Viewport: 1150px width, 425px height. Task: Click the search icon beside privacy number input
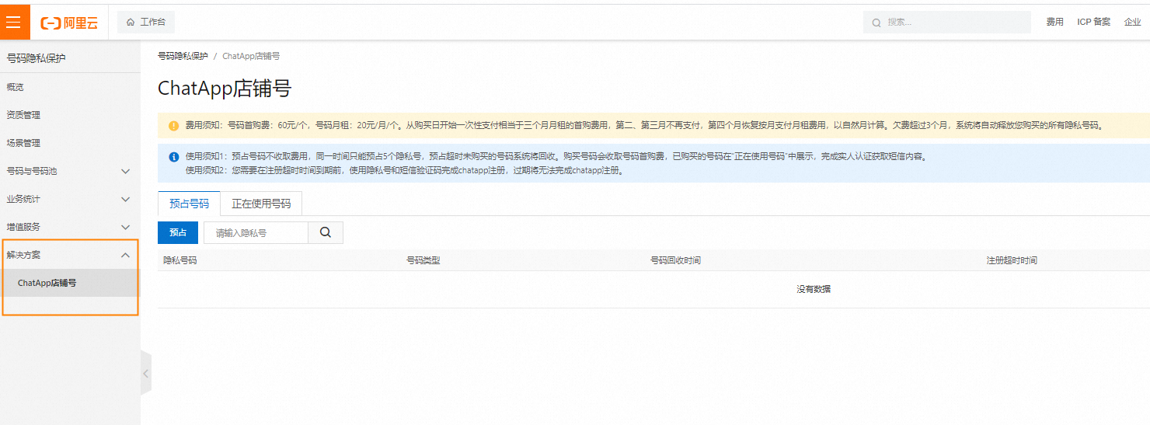click(x=326, y=232)
